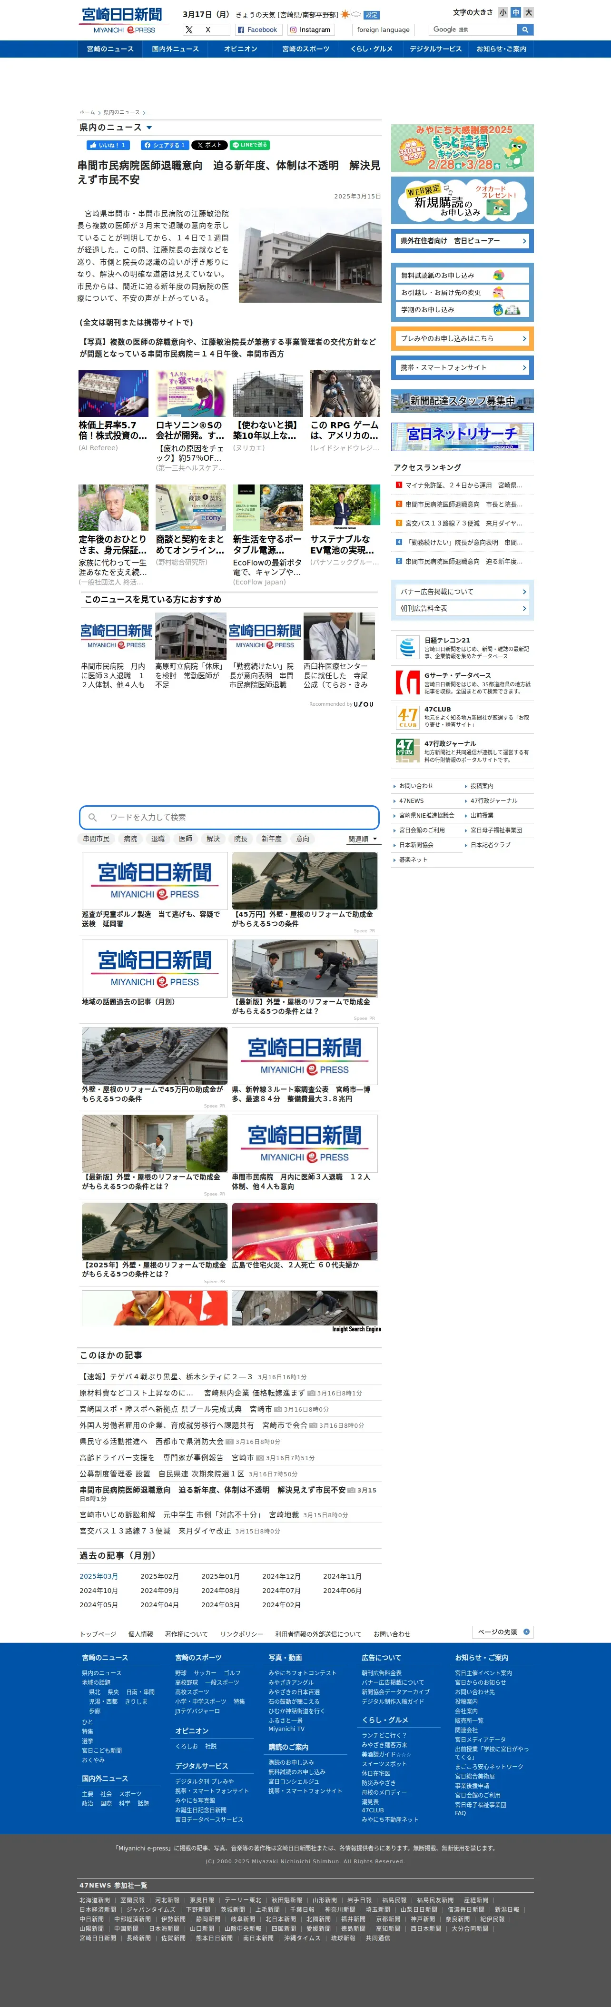Open the くらし・グルメ menu
The width and height of the screenshot is (611, 2007).
coord(371,49)
